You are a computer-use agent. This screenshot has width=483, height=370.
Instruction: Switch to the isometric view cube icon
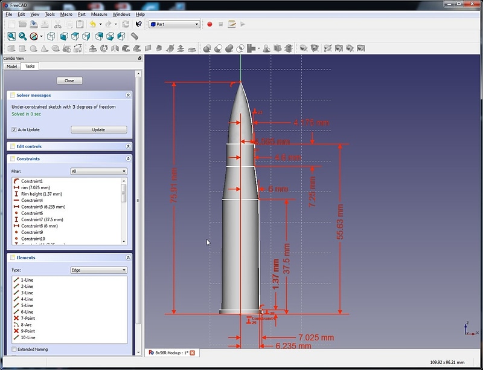51,36
